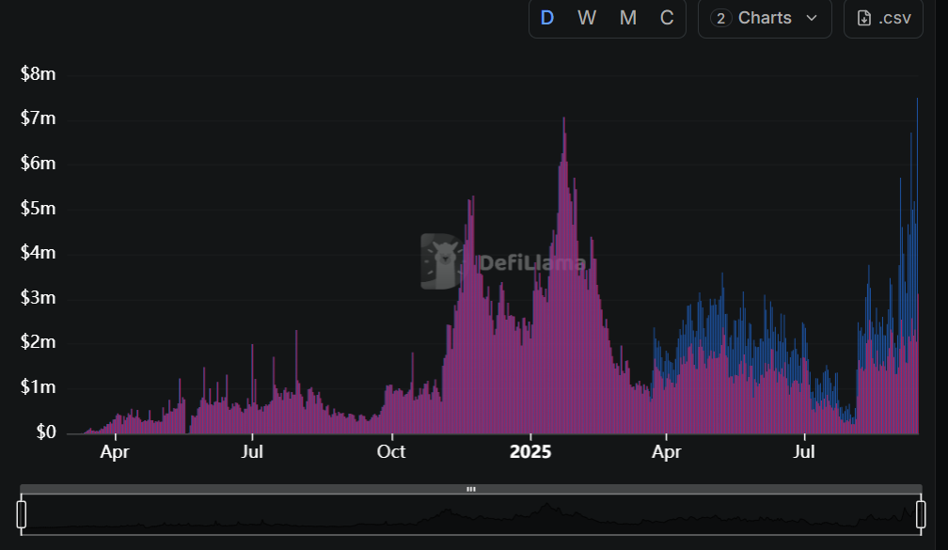This screenshot has height=550, width=948.
Task: Click the '$8m' y-axis label
Action: (x=38, y=73)
